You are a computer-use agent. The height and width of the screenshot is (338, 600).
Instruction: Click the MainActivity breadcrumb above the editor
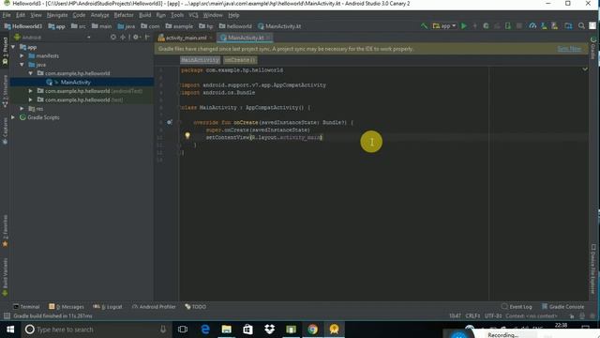(x=200, y=60)
